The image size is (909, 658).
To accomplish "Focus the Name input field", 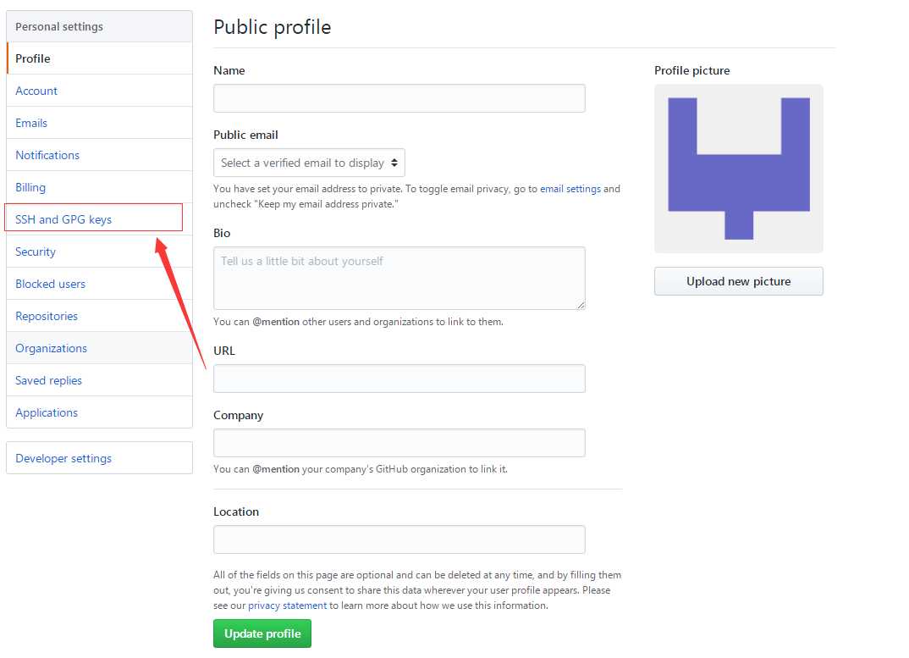I will [399, 98].
